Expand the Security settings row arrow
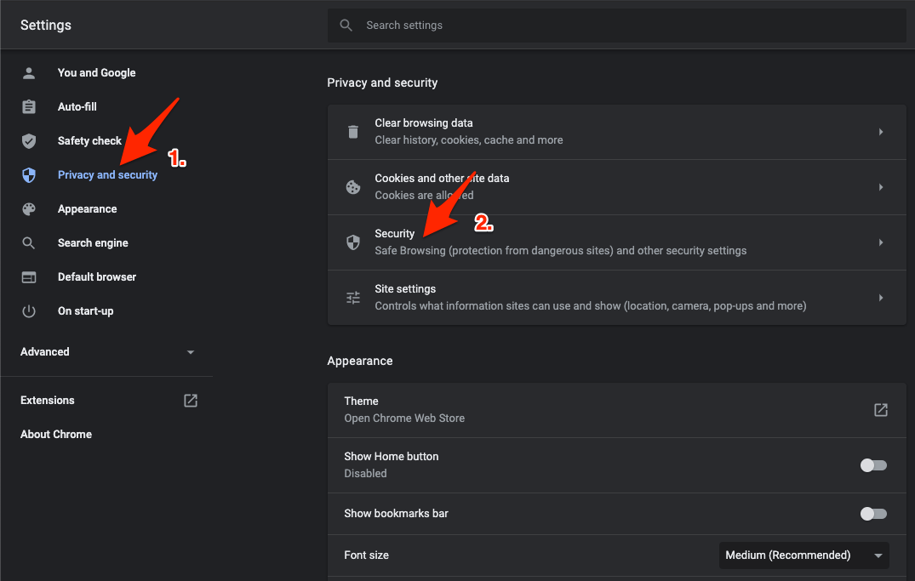This screenshot has width=915, height=581. (x=881, y=242)
